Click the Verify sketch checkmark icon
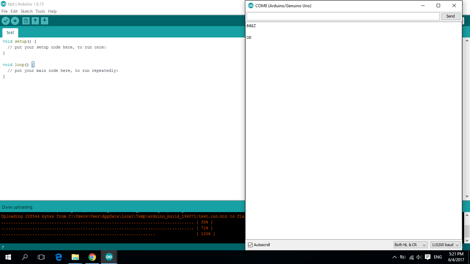 (x=6, y=21)
